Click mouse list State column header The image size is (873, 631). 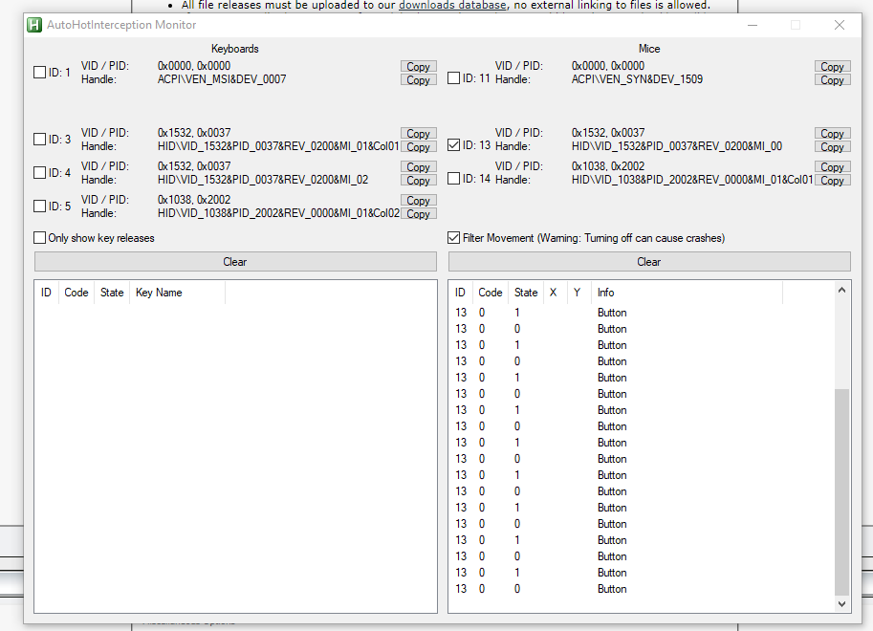point(526,293)
